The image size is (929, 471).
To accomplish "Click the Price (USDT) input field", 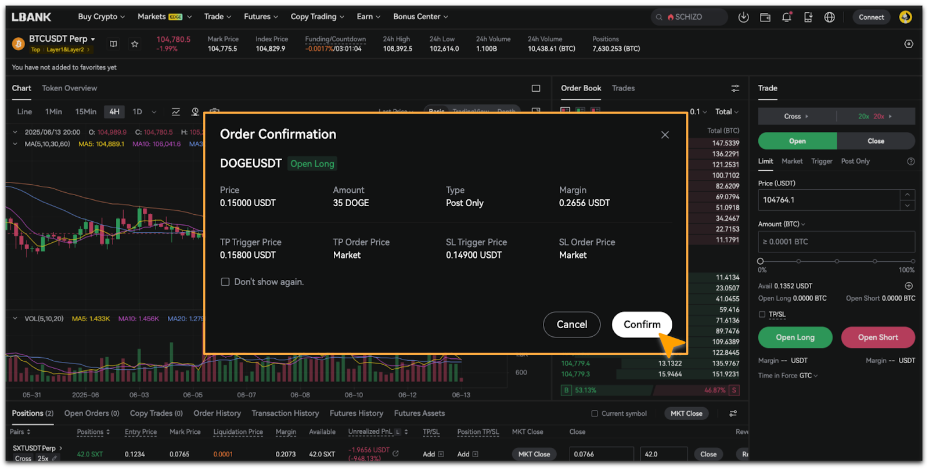I will point(829,200).
